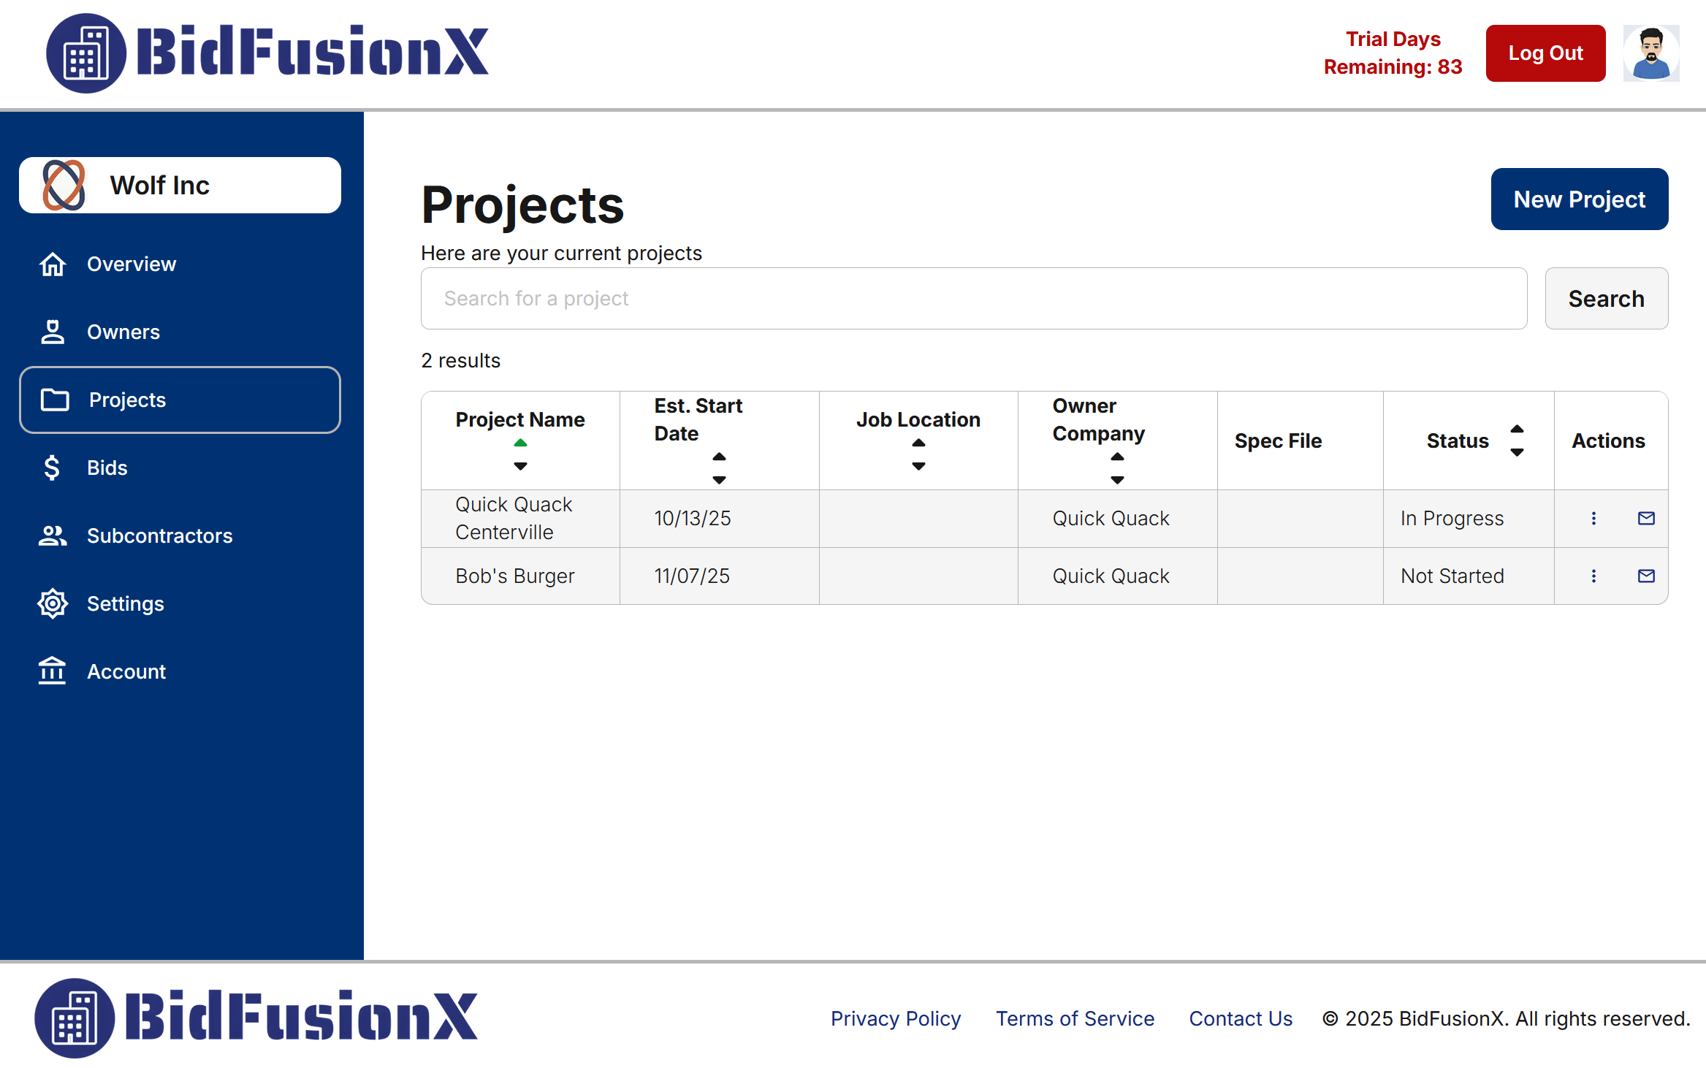Open the three-dot actions menu for Bob's Burger

click(x=1593, y=576)
